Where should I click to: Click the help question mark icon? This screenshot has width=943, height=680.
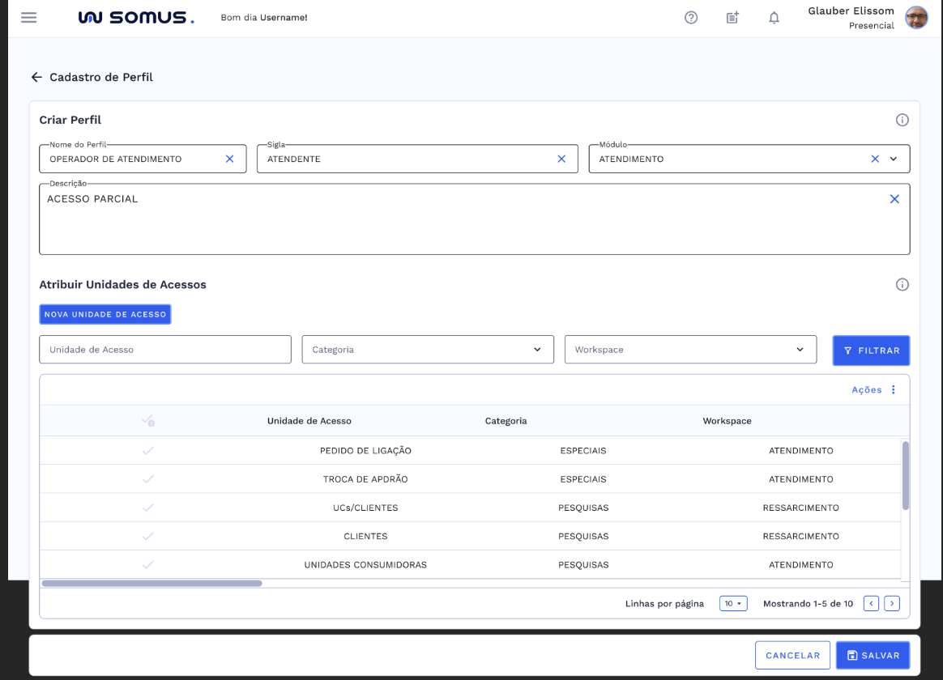click(x=691, y=17)
